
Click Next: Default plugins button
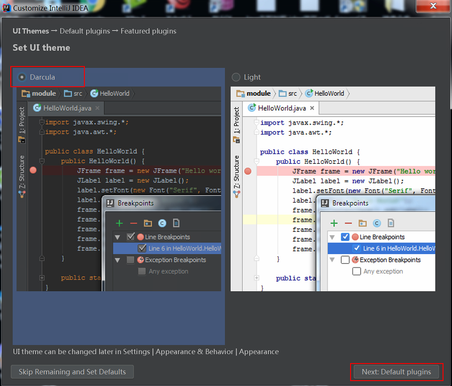click(x=396, y=372)
